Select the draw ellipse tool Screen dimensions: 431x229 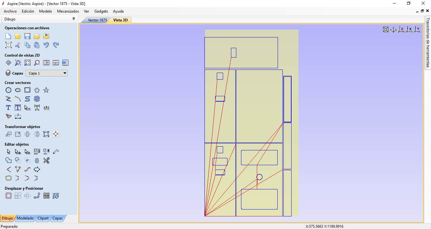point(18,90)
